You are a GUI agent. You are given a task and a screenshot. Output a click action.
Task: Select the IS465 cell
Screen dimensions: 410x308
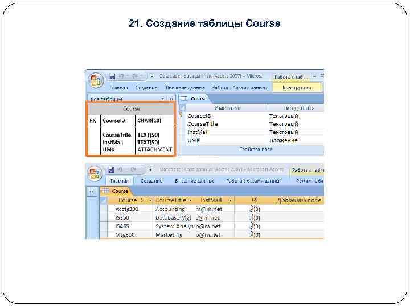coord(122,226)
